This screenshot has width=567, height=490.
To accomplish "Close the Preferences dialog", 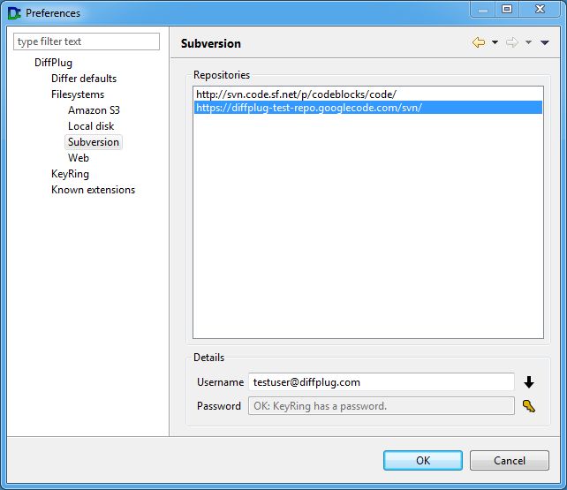I will pyautogui.click(x=540, y=9).
